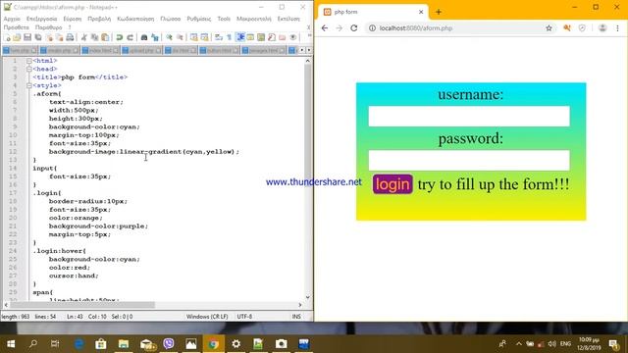Open the Εύρεση menu
Screen dimensions: 628x353
(72, 19)
